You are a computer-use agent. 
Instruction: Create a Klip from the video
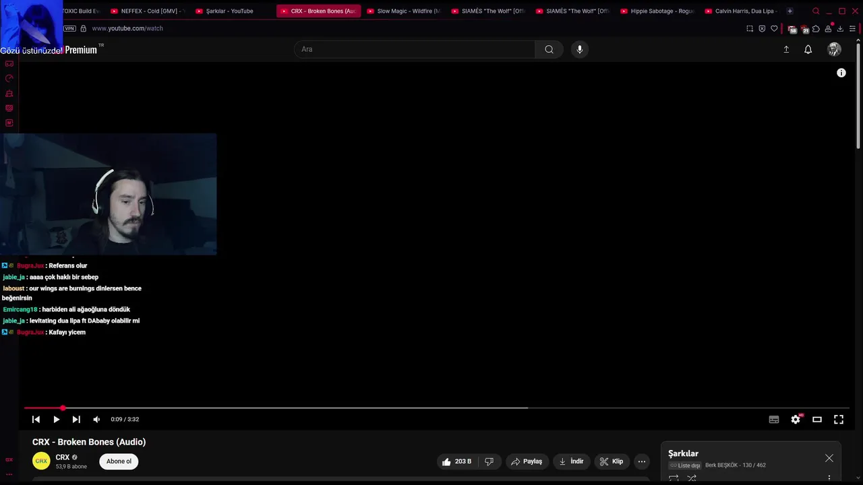(x=612, y=461)
